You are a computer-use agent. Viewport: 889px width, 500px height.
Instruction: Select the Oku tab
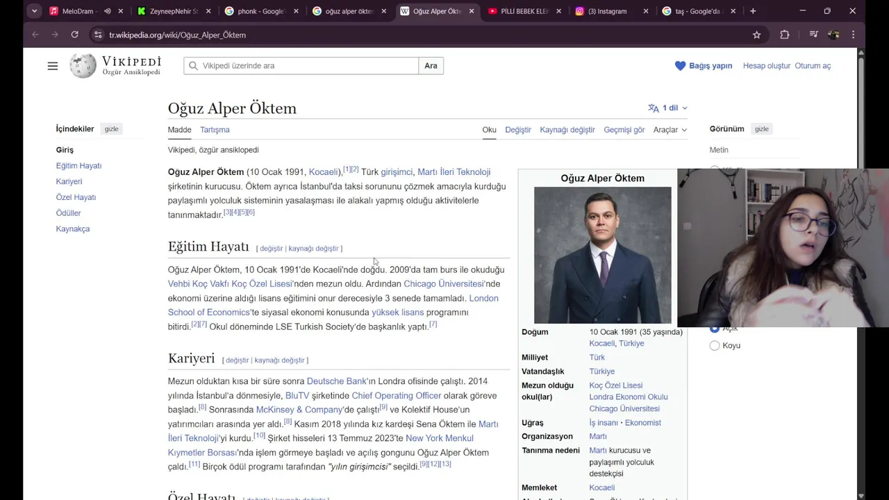pyautogui.click(x=490, y=130)
